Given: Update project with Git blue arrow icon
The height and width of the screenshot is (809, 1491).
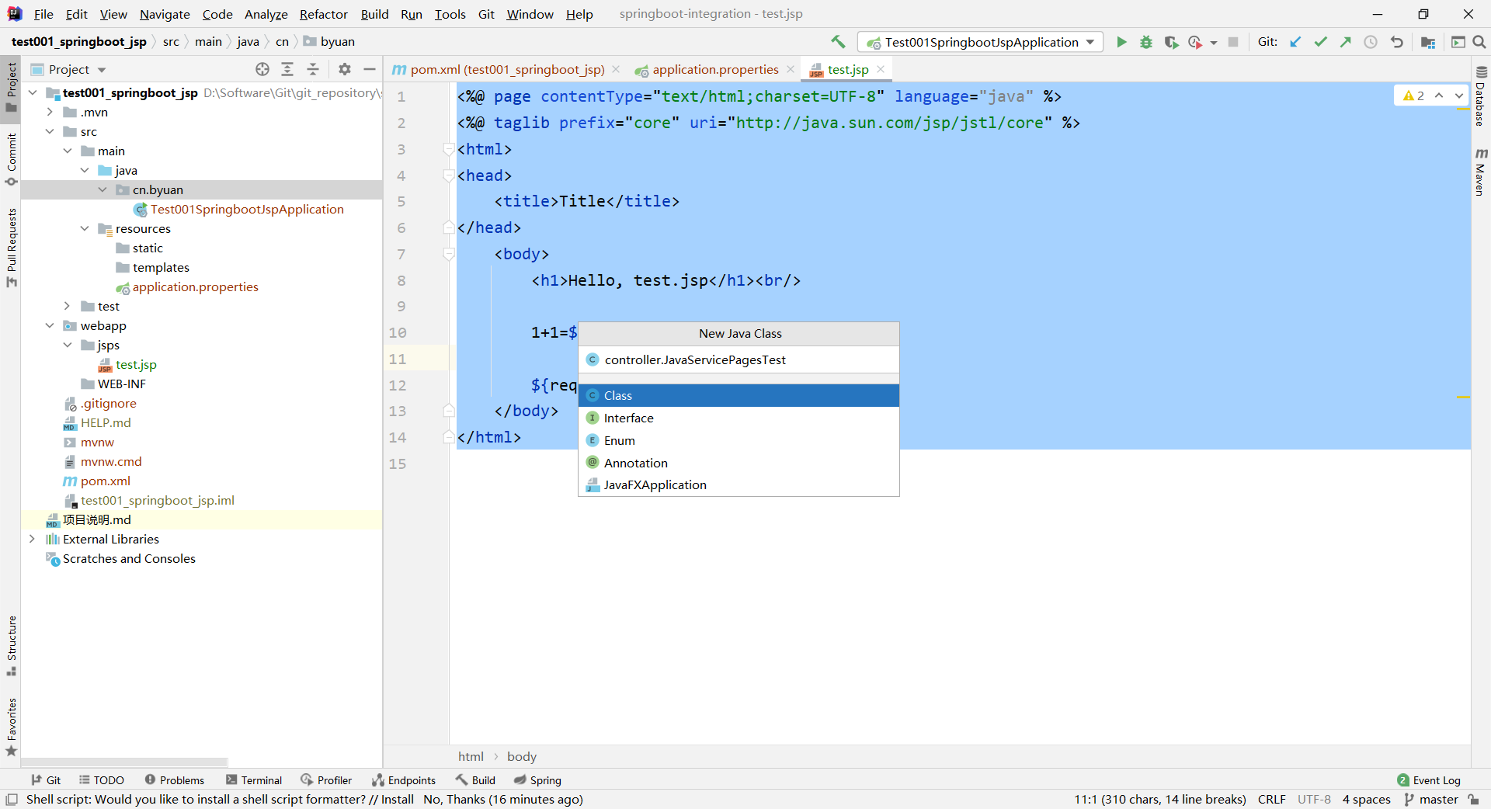Looking at the screenshot, I should (1295, 42).
